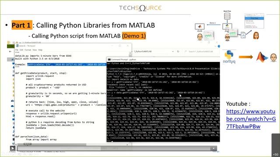Click the orange 'Part 1' label
The image size is (280, 157).
coord(22,25)
